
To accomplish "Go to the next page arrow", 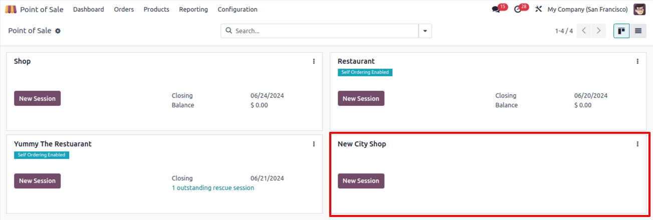I will (x=598, y=31).
